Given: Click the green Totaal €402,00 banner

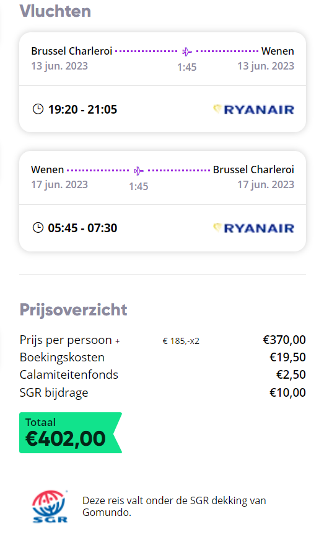Looking at the screenshot, I should pos(70,433).
